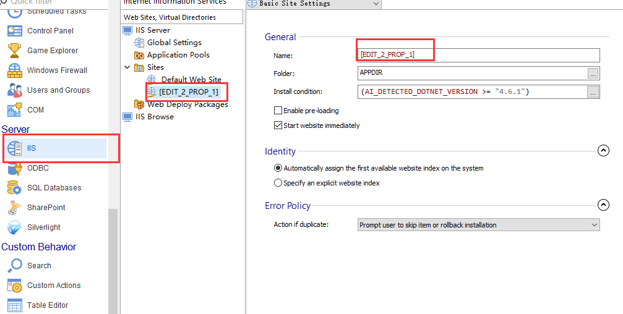This screenshot has height=314, width=623.
Task: Select the Windows Firewall icon
Action: tap(15, 70)
